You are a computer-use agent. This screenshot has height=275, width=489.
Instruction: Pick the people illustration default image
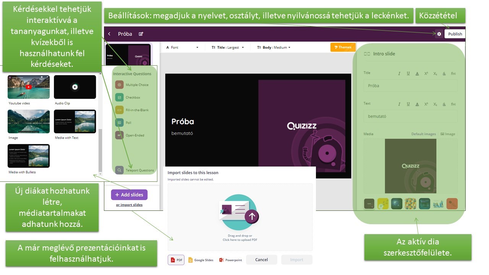[x=438, y=204]
